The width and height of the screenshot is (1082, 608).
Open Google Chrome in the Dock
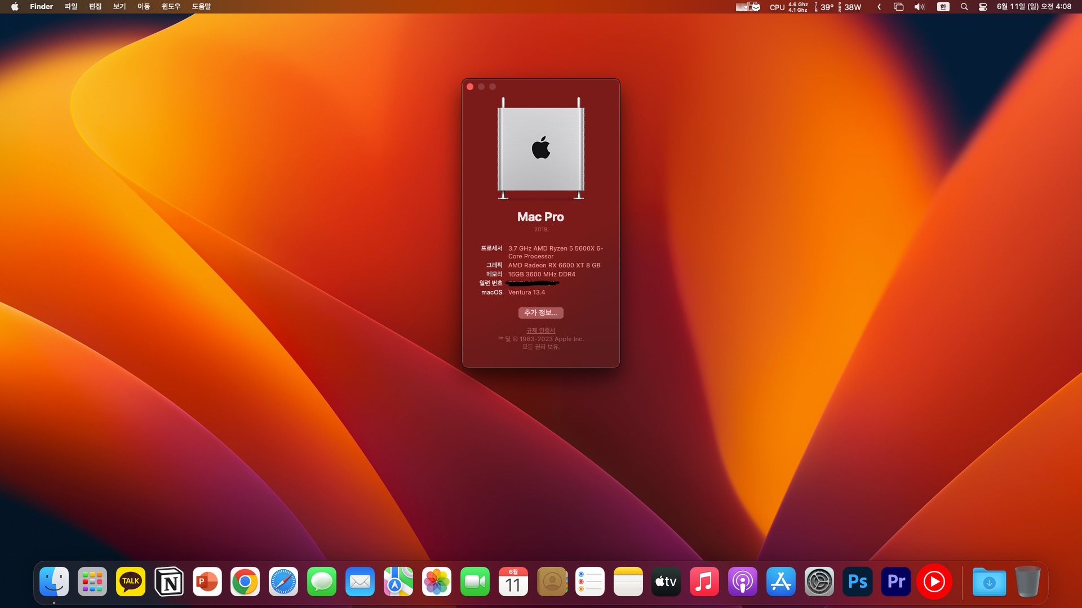(x=245, y=582)
